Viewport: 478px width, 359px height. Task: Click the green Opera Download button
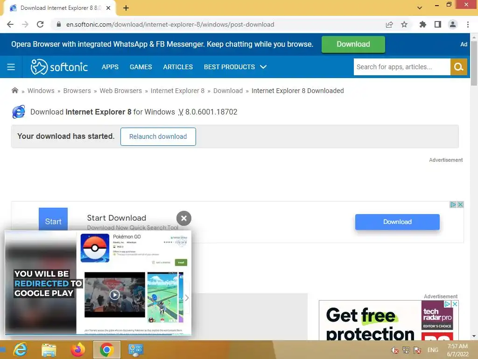point(353,44)
